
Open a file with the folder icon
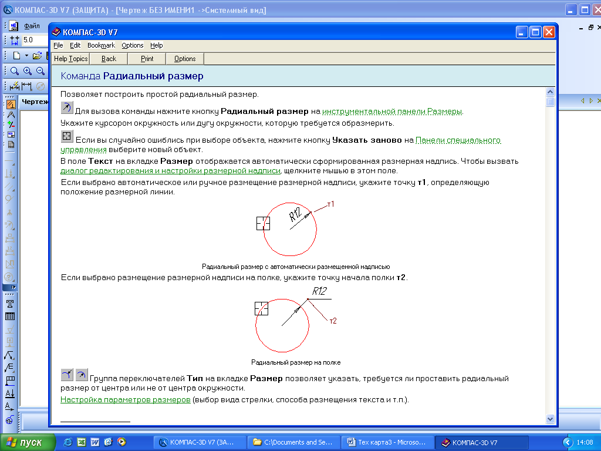pos(37,56)
